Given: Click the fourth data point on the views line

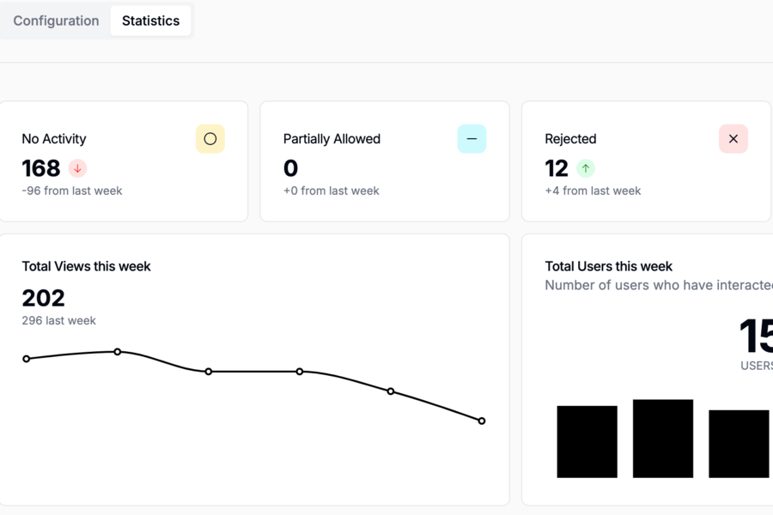Looking at the screenshot, I should pos(300,372).
